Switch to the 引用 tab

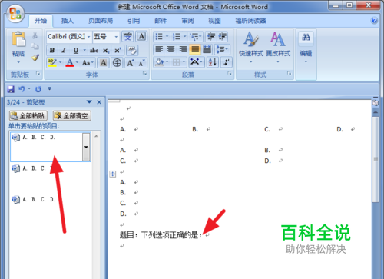click(x=134, y=21)
